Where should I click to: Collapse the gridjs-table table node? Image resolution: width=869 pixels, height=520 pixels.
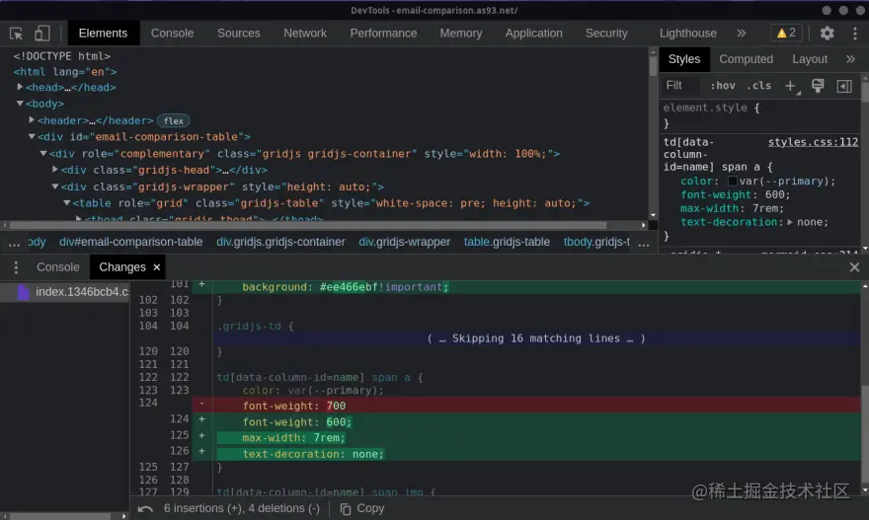point(66,202)
